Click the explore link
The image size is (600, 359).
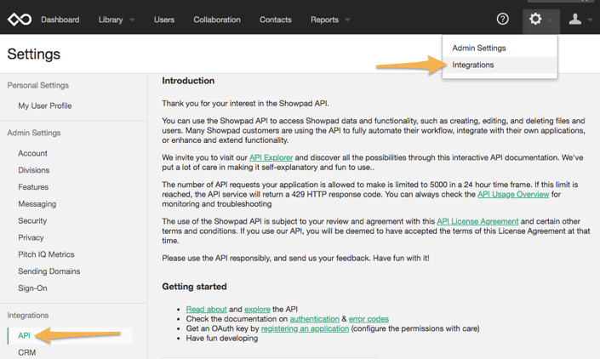(257, 310)
